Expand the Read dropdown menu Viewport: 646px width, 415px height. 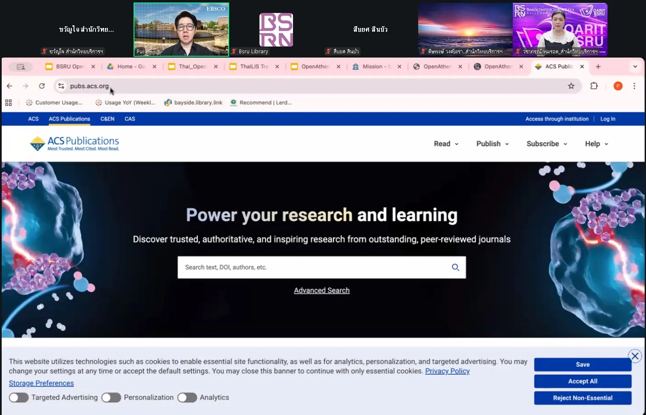click(446, 144)
